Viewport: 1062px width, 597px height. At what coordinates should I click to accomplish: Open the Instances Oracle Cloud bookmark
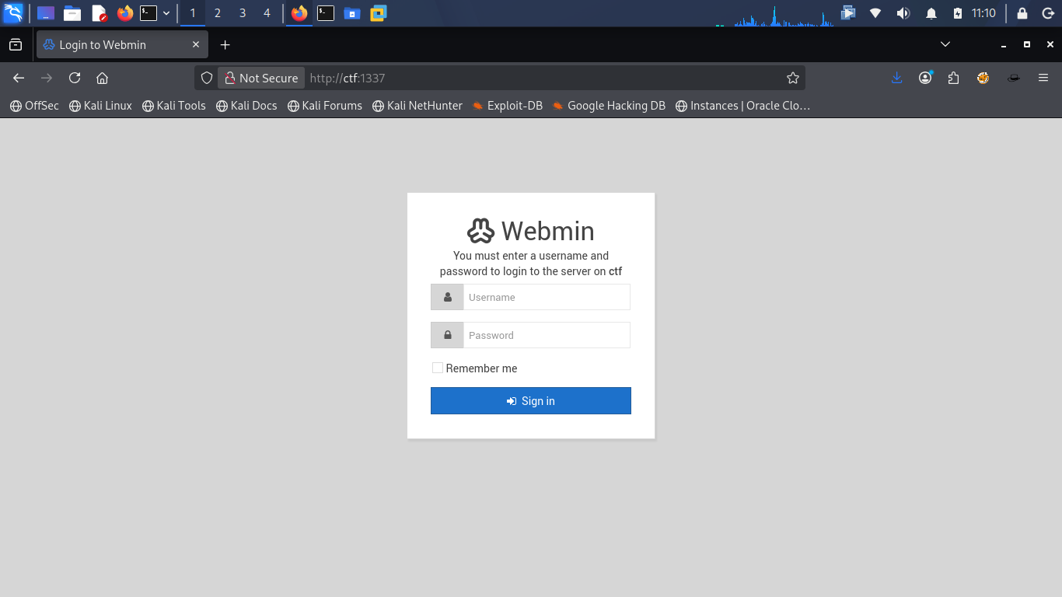[x=743, y=106]
